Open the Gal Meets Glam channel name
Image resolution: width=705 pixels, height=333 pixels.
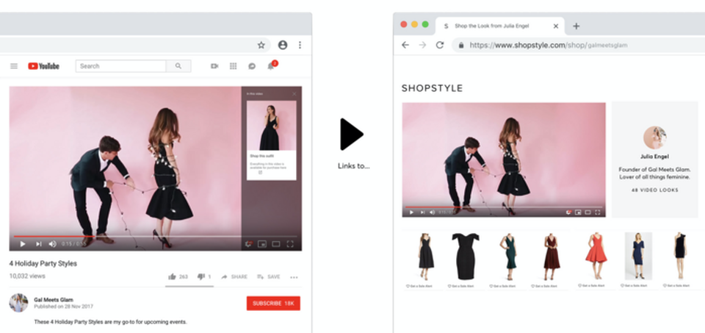pyautogui.click(x=54, y=300)
